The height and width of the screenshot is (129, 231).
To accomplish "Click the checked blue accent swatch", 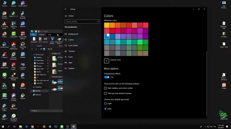I will pyautogui.click(x=107, y=37).
